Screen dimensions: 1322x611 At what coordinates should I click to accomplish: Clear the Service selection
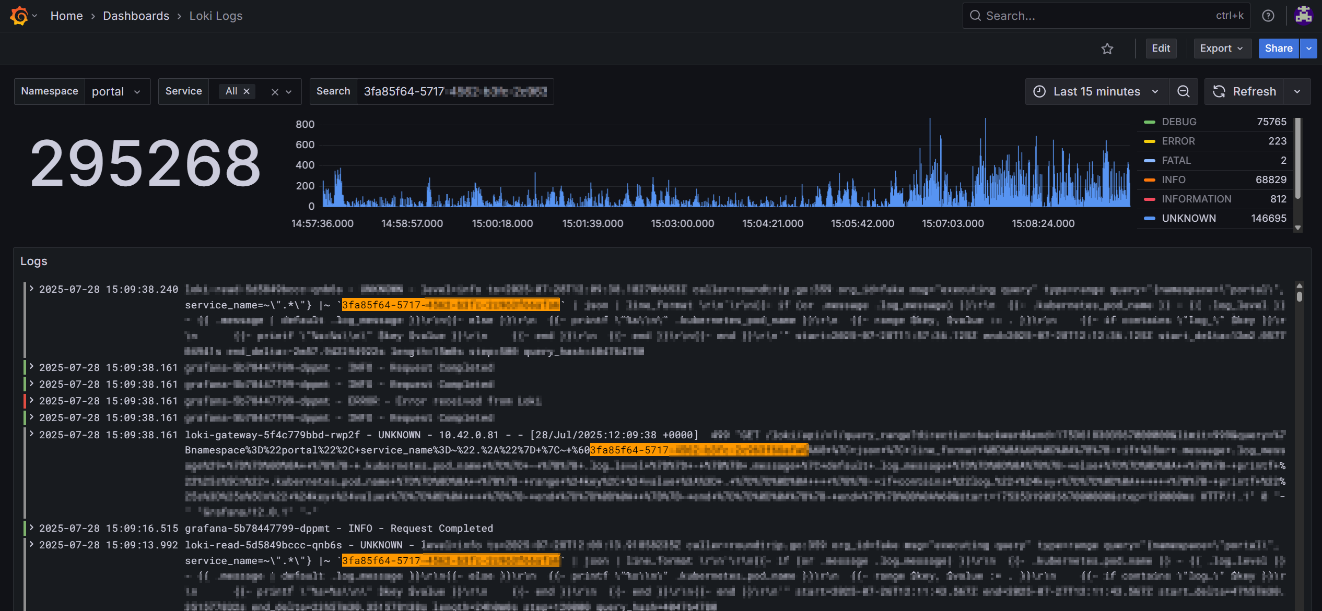point(275,92)
